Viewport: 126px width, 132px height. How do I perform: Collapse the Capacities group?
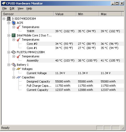(14, 77)
